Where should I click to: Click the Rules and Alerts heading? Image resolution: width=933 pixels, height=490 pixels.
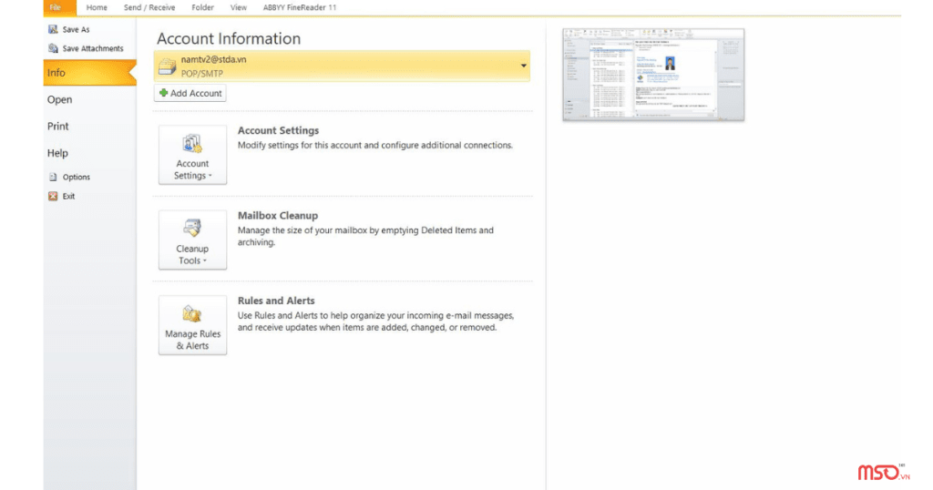click(276, 301)
